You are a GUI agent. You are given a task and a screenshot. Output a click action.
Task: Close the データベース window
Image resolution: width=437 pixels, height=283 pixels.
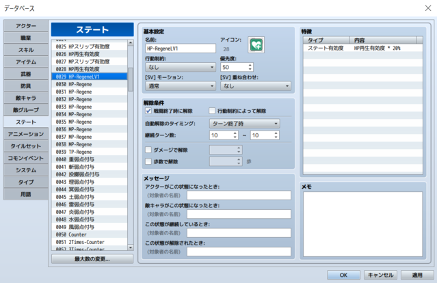point(428,8)
